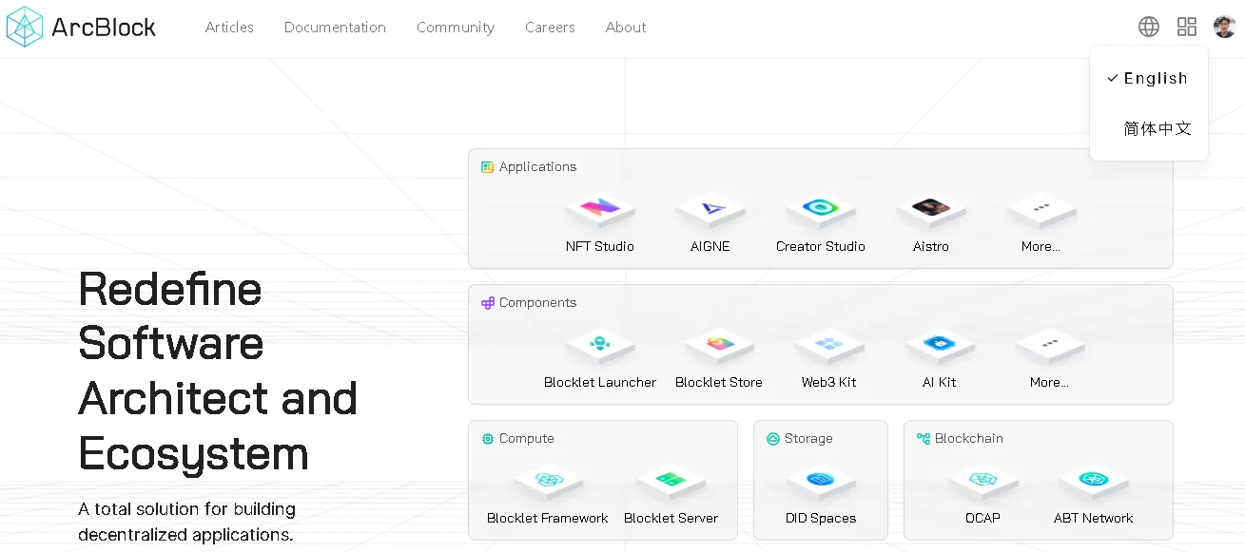Open the Blocklet Framework compute icon

(548, 482)
